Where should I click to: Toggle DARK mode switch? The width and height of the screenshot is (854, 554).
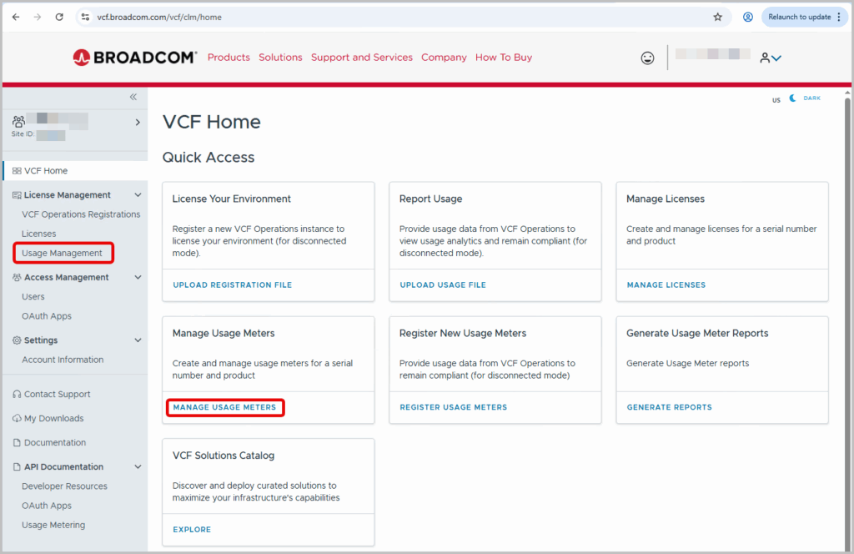click(805, 98)
